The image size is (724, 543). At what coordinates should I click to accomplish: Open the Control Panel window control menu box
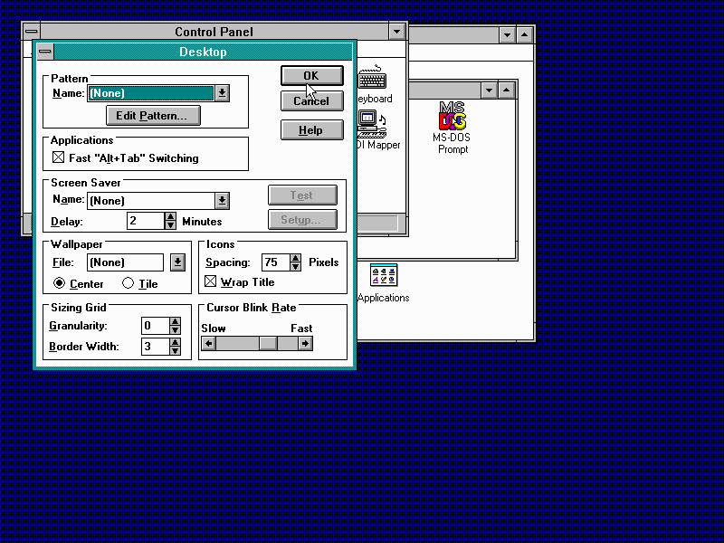point(32,32)
